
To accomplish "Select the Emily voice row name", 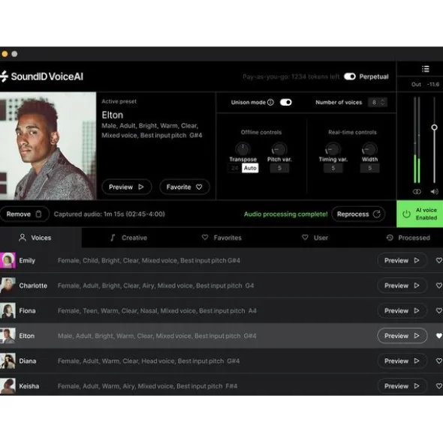I will pos(27,261).
